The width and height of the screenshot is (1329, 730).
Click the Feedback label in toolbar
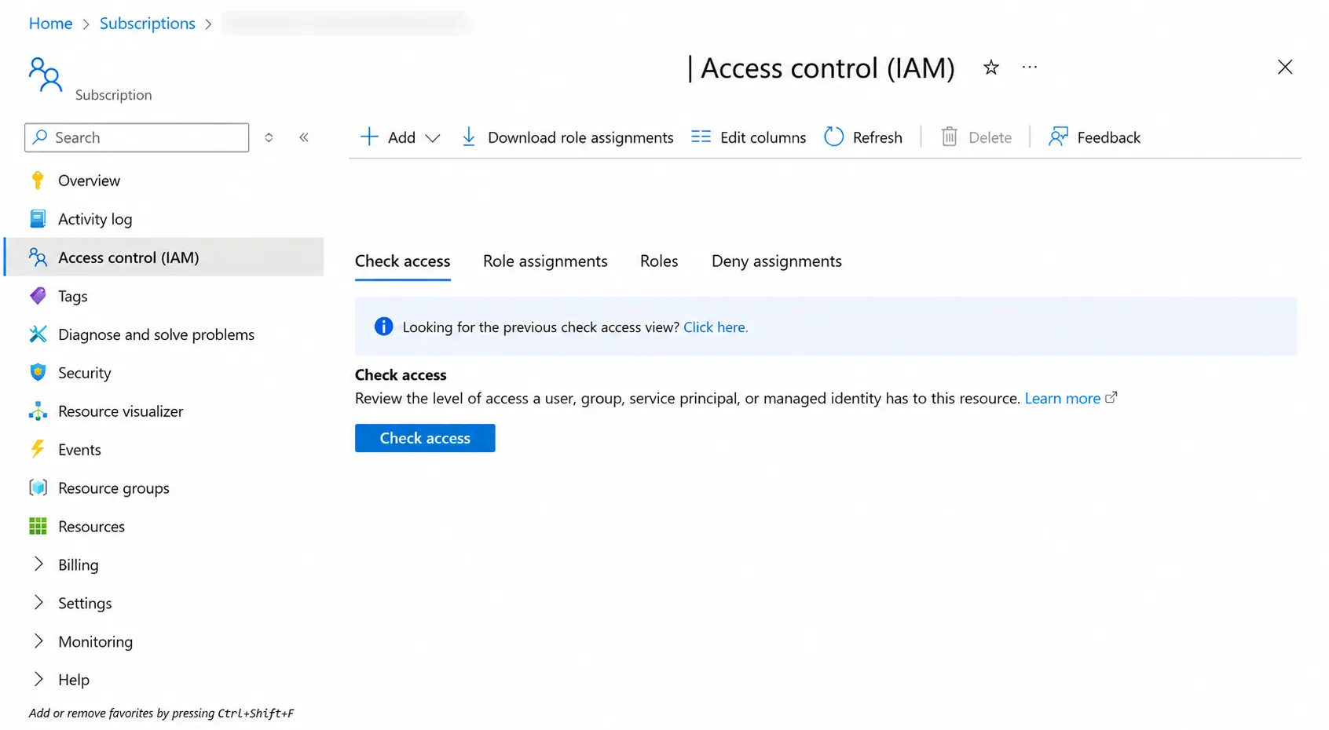[1108, 137]
